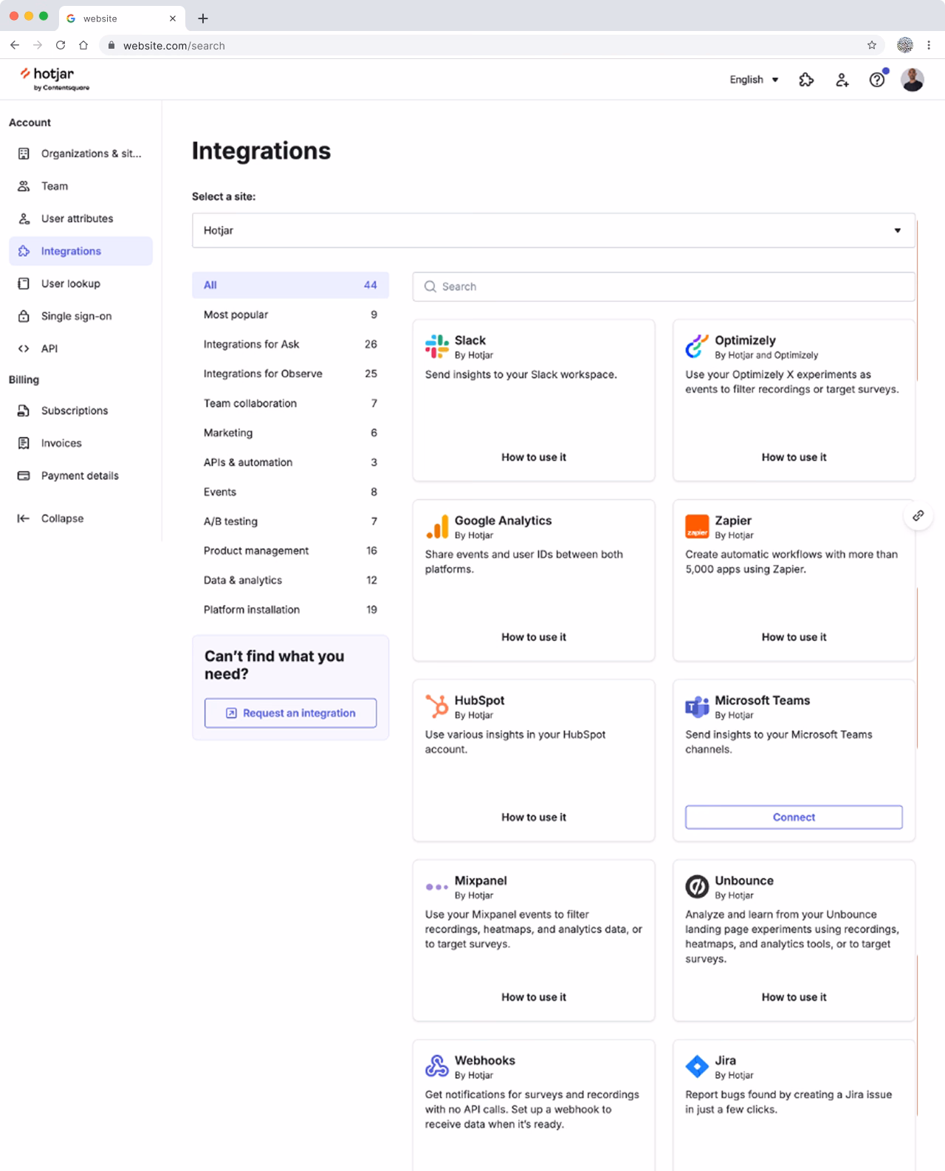This screenshot has width=945, height=1171.
Task: Bookmark page with the star icon
Action: 872,45
